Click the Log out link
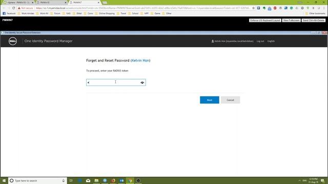 [260, 41]
